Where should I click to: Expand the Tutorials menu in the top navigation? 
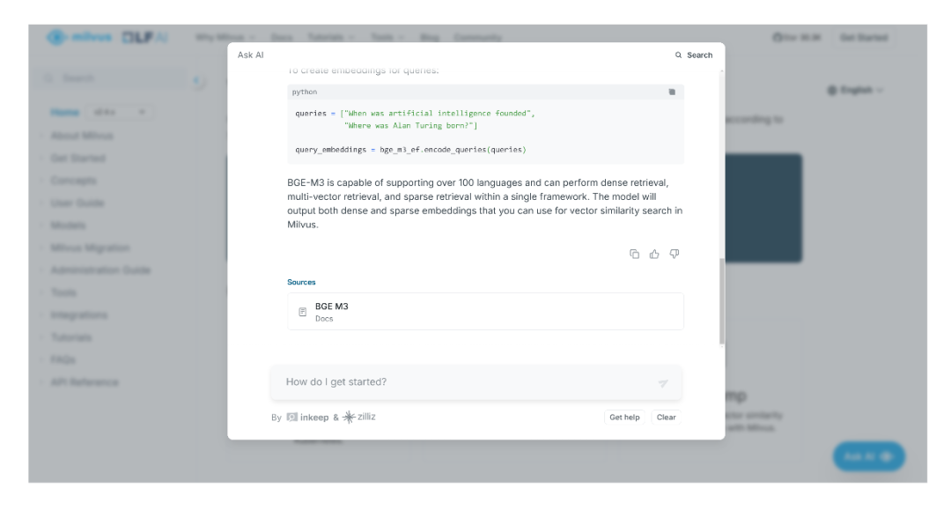click(x=330, y=38)
